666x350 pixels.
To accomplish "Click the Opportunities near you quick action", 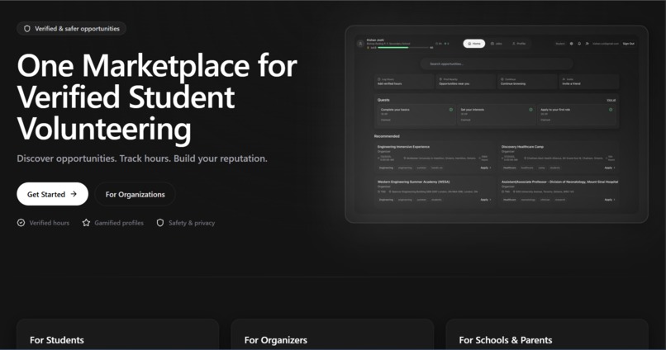I will (x=465, y=82).
